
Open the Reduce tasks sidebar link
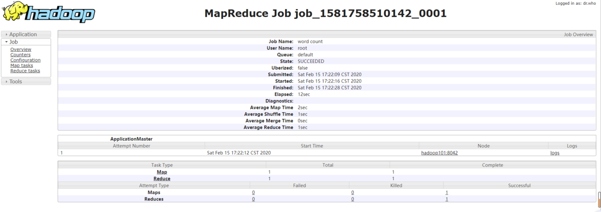coord(25,71)
